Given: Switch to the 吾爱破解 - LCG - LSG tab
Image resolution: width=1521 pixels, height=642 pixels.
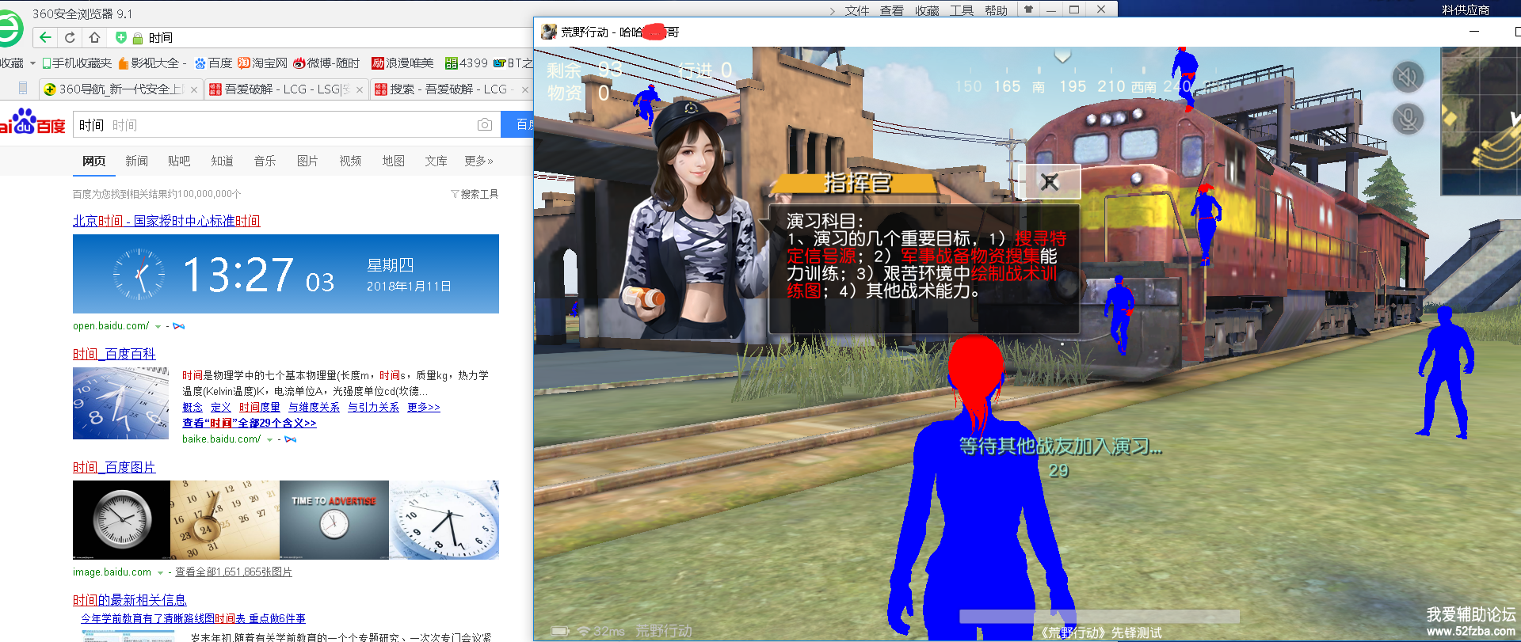Looking at the screenshot, I should 287,89.
